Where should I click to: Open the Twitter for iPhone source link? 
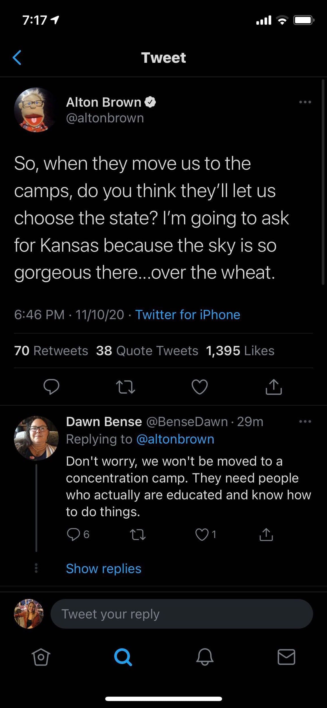point(188,314)
